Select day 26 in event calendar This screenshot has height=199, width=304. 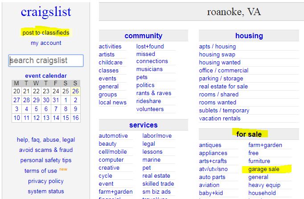pos(75,91)
